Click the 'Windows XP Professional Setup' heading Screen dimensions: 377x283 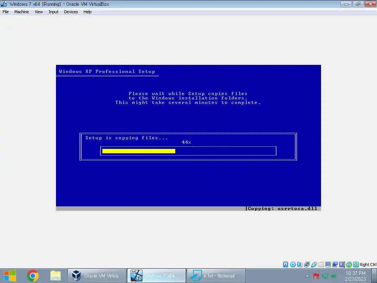[x=107, y=71]
